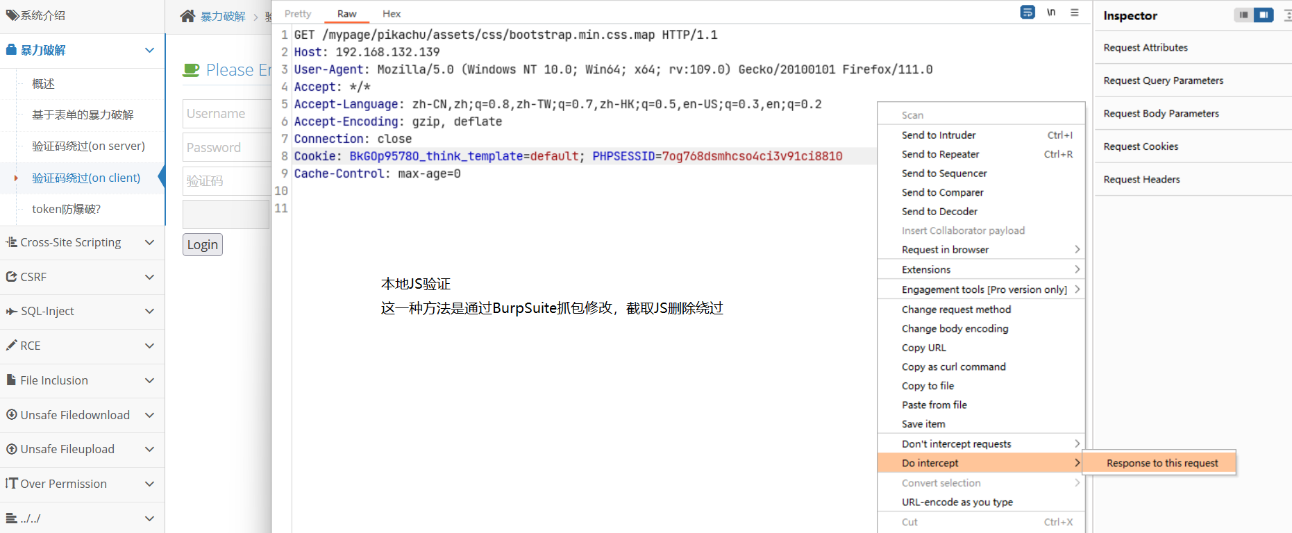This screenshot has width=1292, height=533.
Task: Open 验证码绕过(on server) sidebar link
Action: (88, 146)
